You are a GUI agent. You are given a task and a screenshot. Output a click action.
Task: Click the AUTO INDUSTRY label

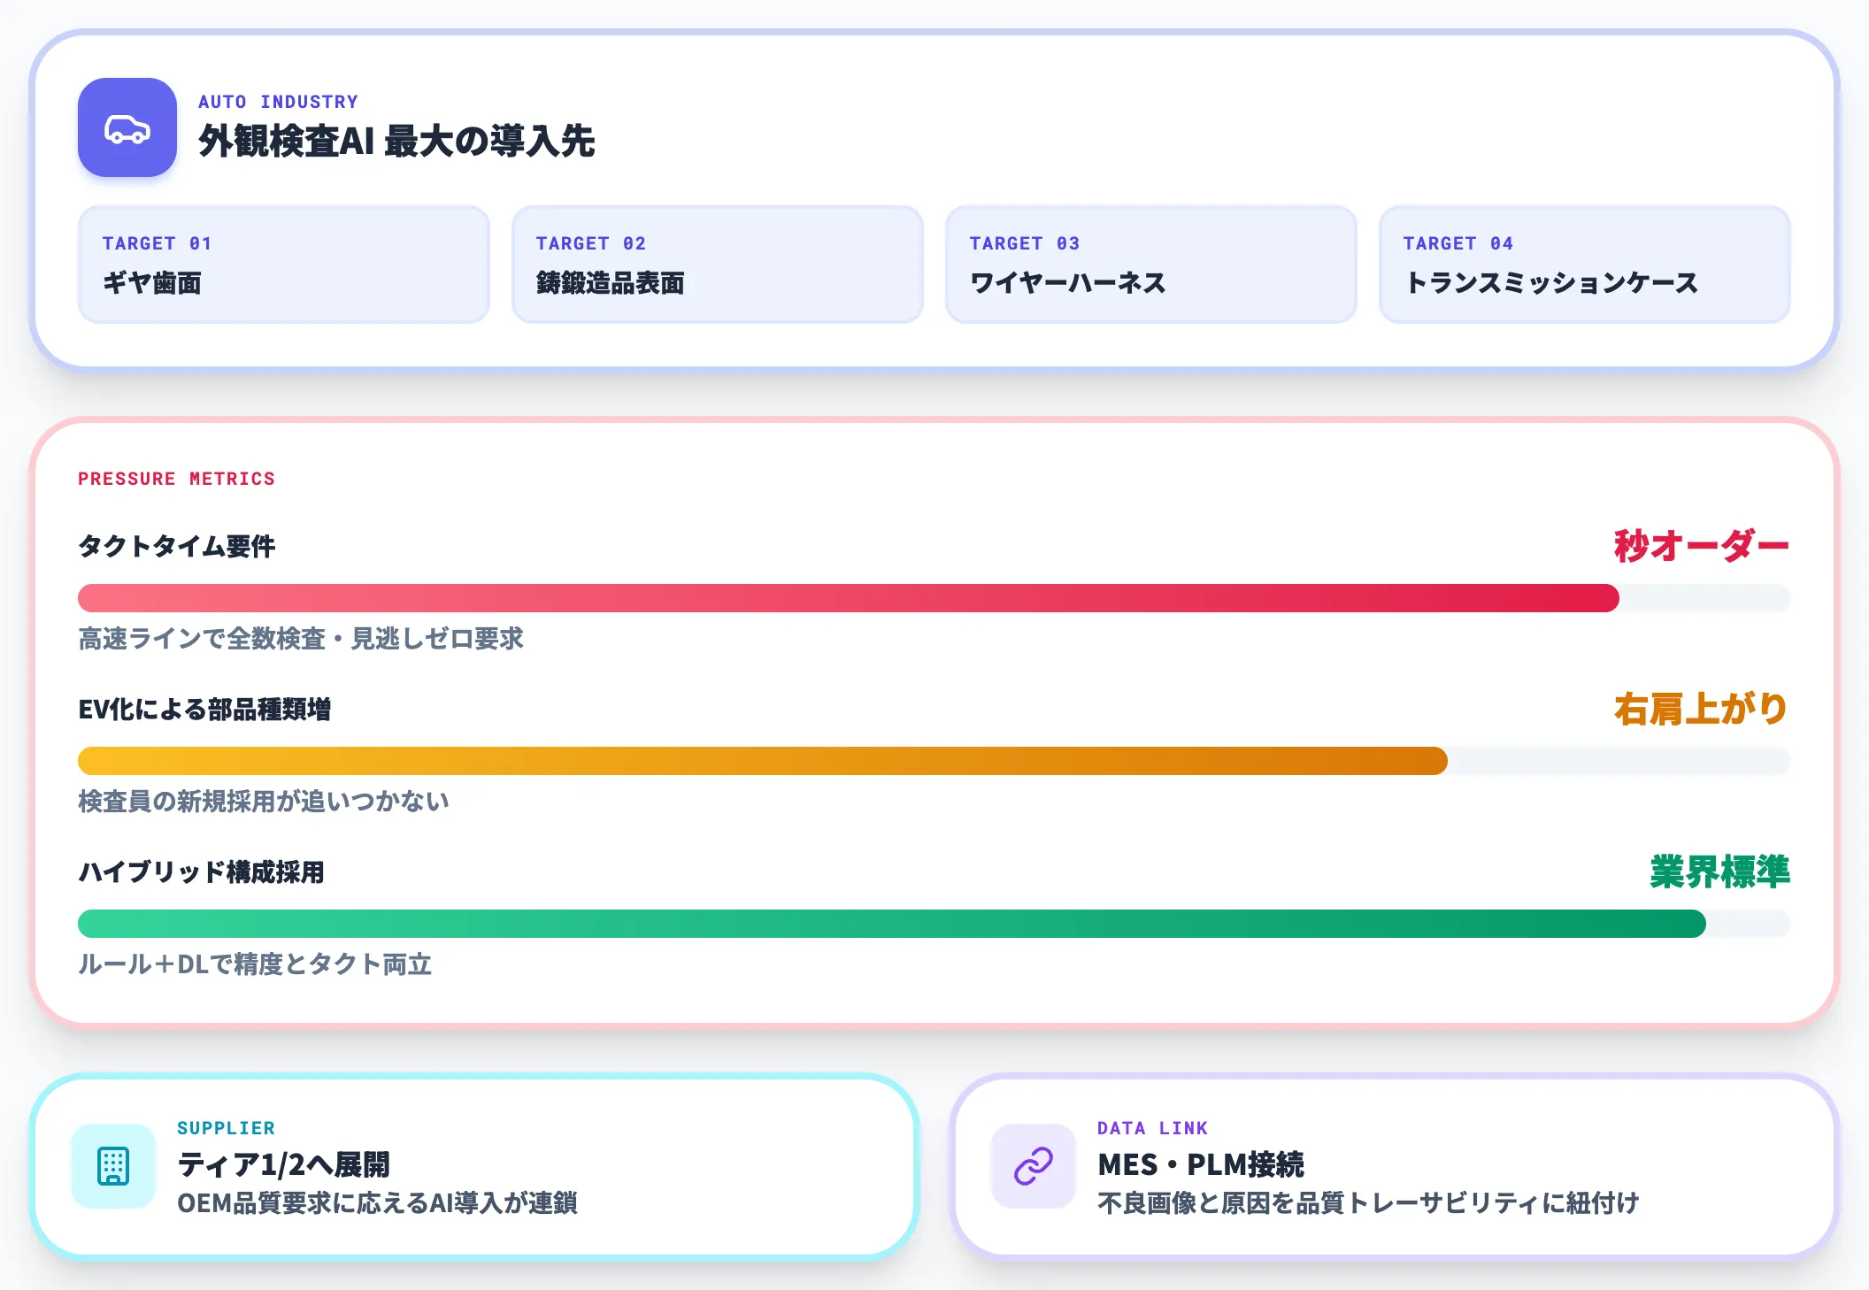point(278,102)
